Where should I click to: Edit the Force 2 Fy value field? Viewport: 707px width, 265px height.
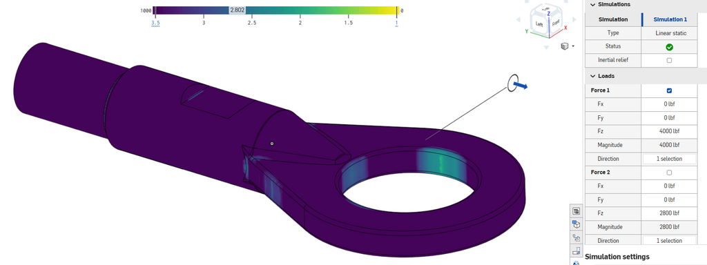click(669, 199)
